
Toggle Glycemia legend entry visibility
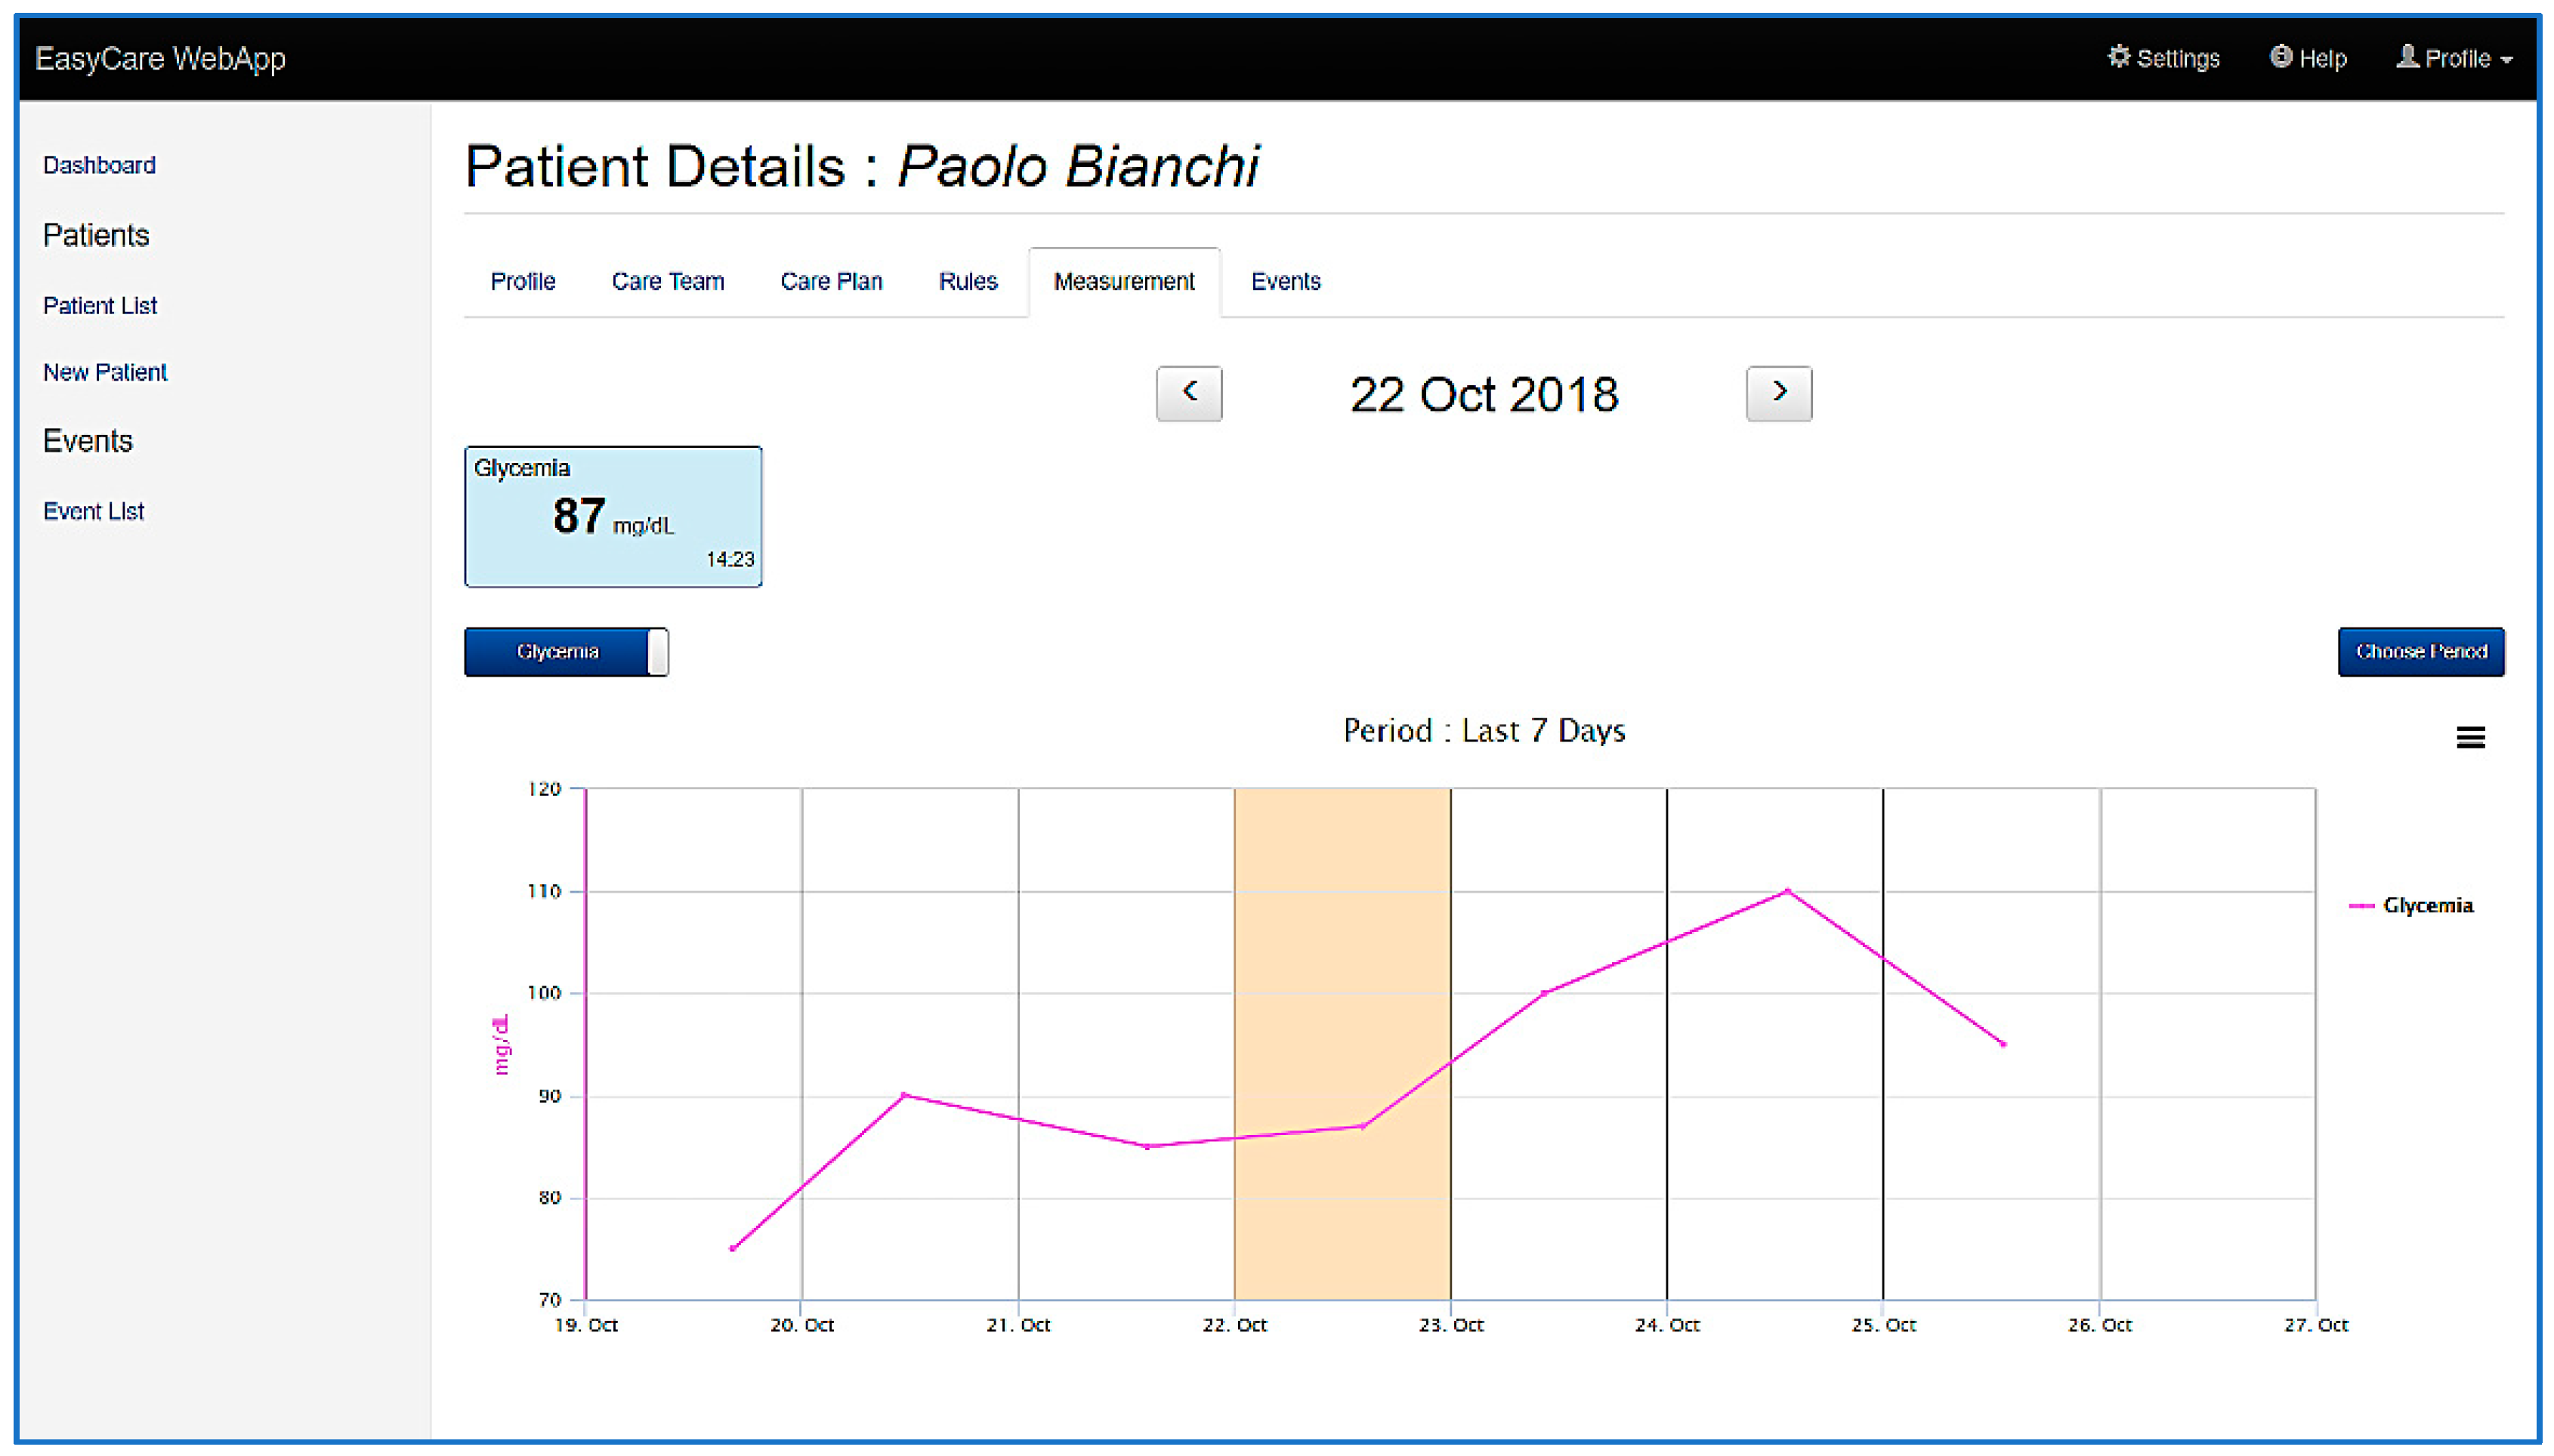2426,905
